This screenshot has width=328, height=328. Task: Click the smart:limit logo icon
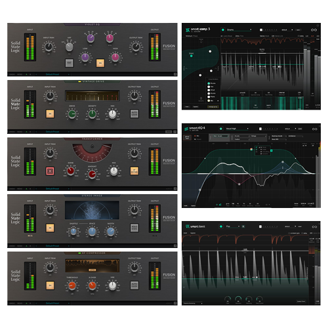(x=188, y=226)
